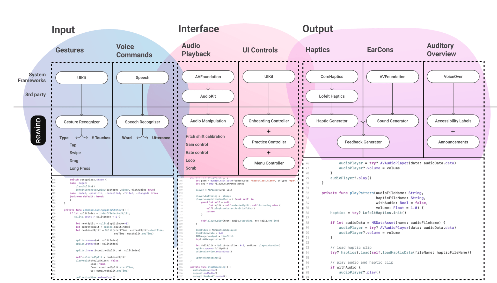Click the Practice Controller node

tap(269, 142)
